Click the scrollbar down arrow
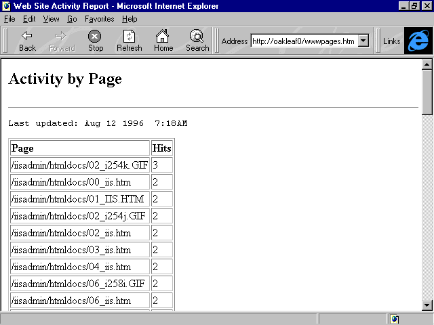Image resolution: width=434 pixels, height=325 pixels. [427, 305]
